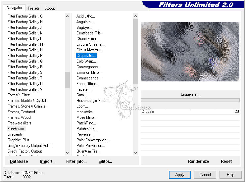Select Filter Factory Gallery K
245x182 pixels.
tap(25, 33)
